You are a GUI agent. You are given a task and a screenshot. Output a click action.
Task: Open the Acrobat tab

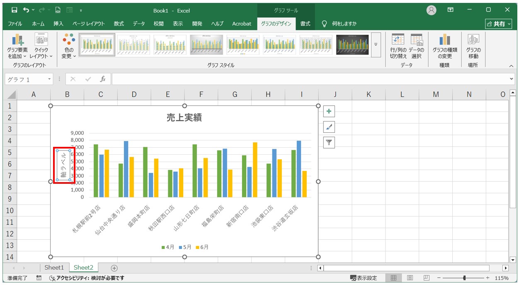click(x=242, y=24)
